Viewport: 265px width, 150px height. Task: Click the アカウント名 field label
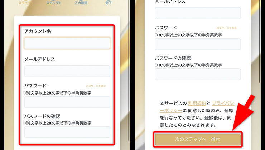[38, 31]
